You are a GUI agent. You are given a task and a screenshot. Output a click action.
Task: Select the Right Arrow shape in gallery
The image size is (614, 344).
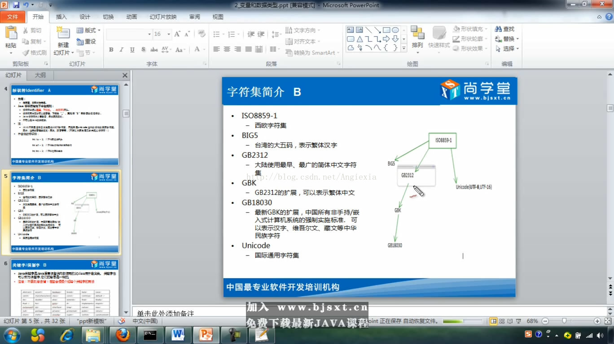click(x=386, y=39)
